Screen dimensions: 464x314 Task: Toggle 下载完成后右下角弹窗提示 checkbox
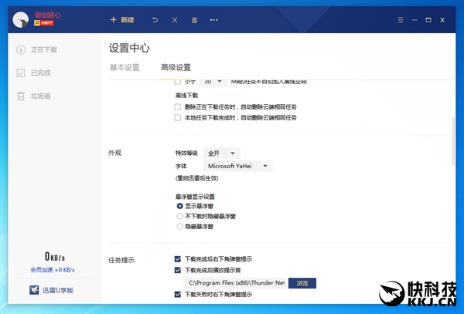(x=178, y=259)
